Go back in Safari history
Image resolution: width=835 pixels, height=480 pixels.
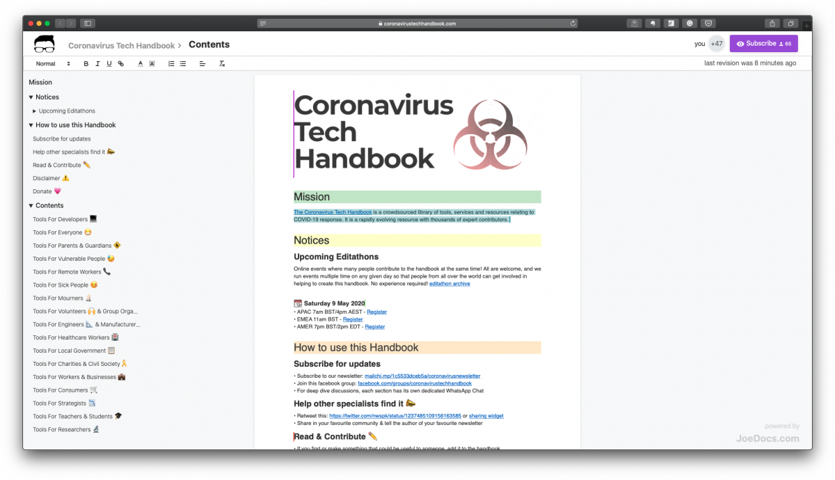point(60,23)
